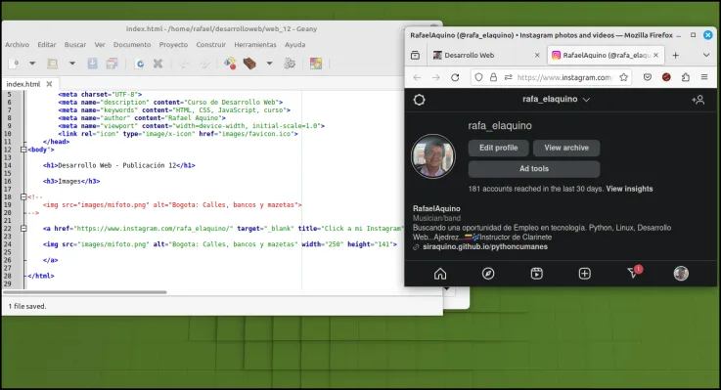The width and height of the screenshot is (721, 390).
Task: Click the create new post plus icon
Action: click(x=584, y=274)
